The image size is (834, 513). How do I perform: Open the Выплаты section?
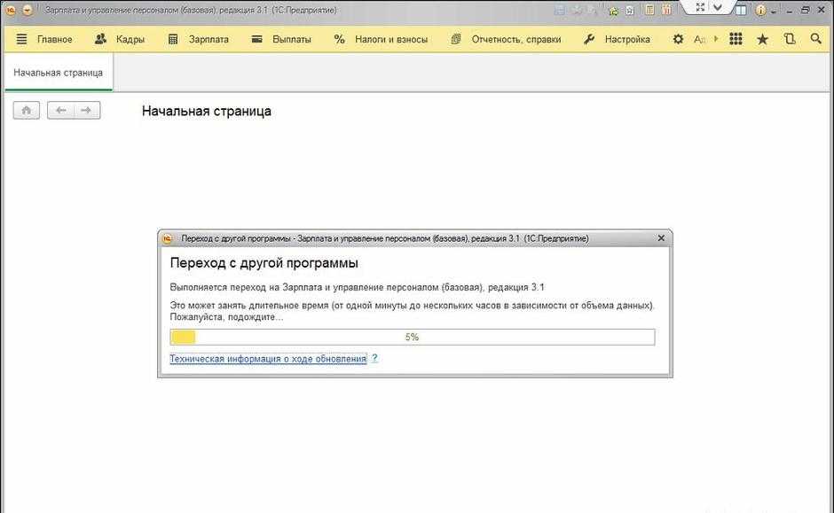coord(281,39)
